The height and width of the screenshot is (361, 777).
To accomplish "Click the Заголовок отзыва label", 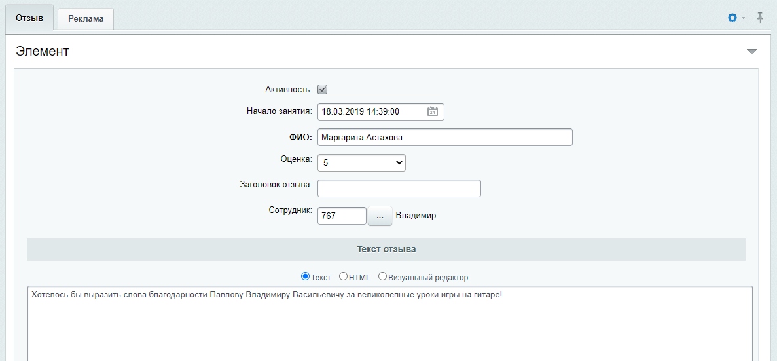I will [276, 185].
